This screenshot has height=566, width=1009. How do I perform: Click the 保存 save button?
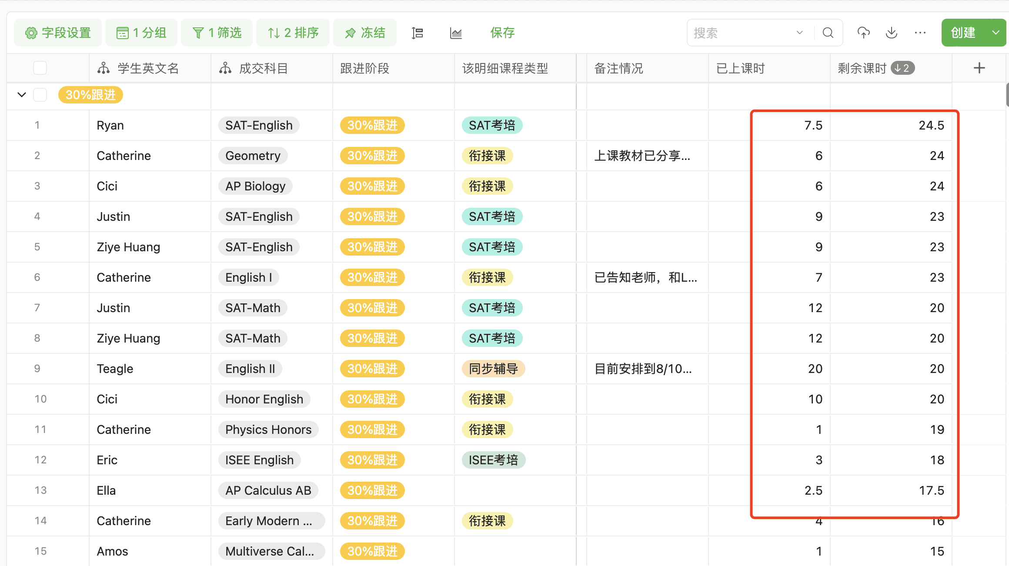tap(502, 33)
